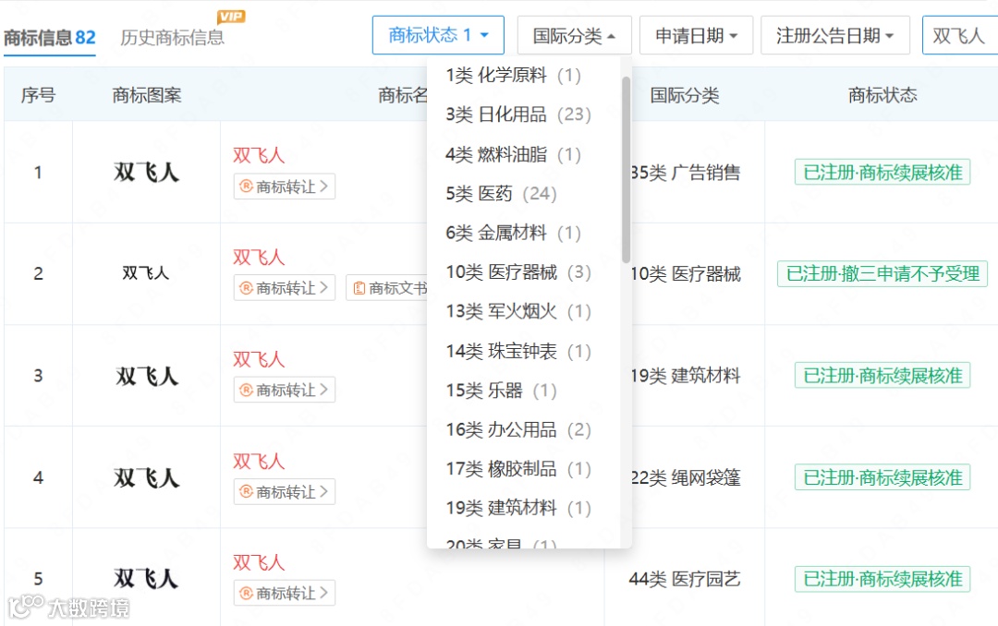Click 已注册·商标续展核准 status tag in row 4
Screen dimensions: 998x626
pyautogui.click(x=882, y=477)
